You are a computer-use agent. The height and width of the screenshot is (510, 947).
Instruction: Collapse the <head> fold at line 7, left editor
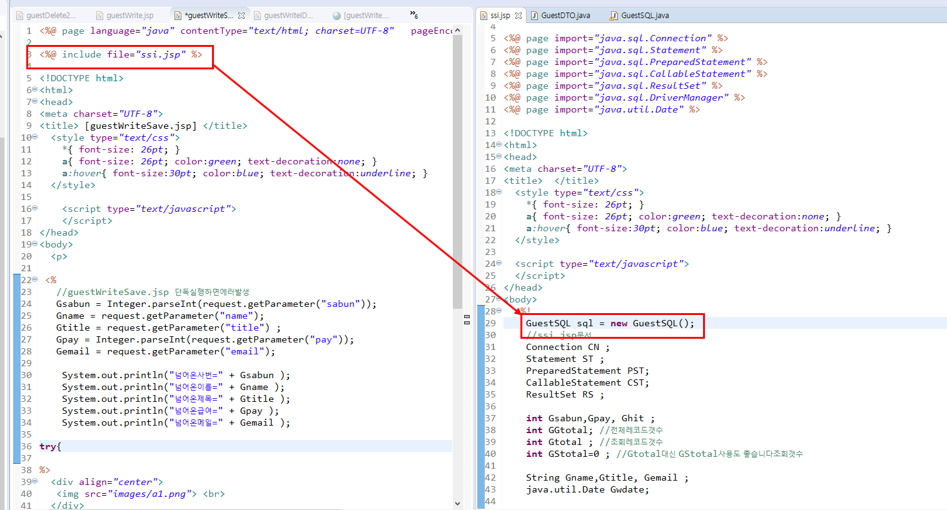[x=35, y=102]
